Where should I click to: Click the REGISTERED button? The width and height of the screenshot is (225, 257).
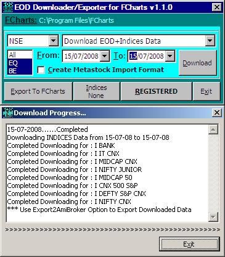coord(156,91)
